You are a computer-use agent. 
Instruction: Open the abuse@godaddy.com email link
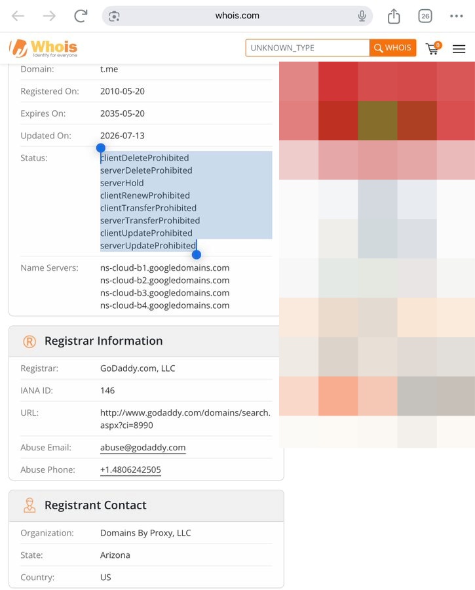[x=143, y=447]
